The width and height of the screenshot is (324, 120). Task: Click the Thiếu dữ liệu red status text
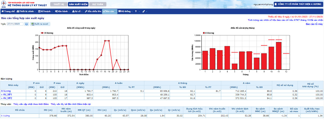pos(296,16)
